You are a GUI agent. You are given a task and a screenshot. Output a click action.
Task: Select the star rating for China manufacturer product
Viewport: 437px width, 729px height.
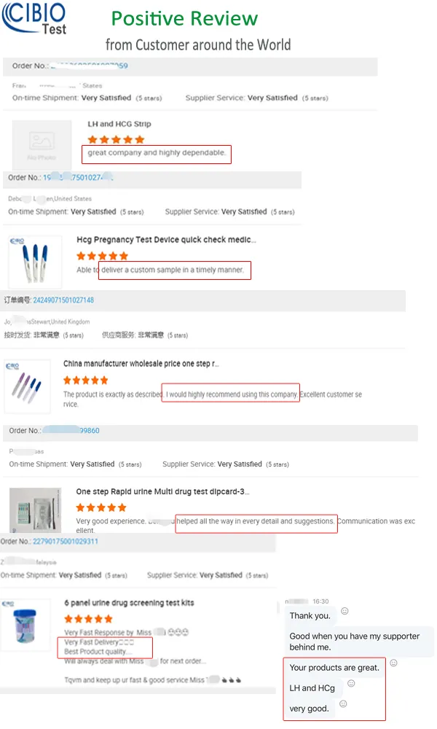[85, 380]
